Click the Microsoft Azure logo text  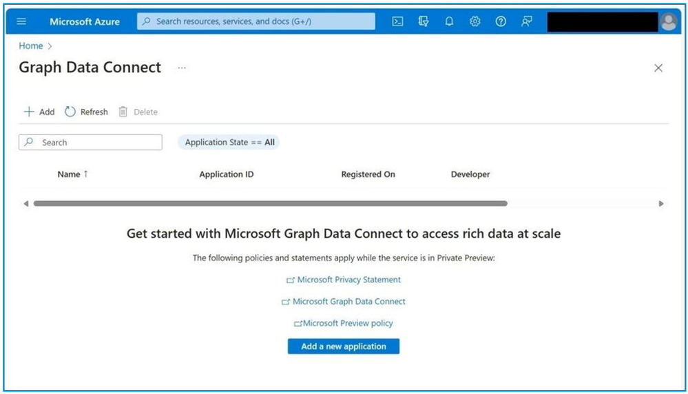(84, 21)
